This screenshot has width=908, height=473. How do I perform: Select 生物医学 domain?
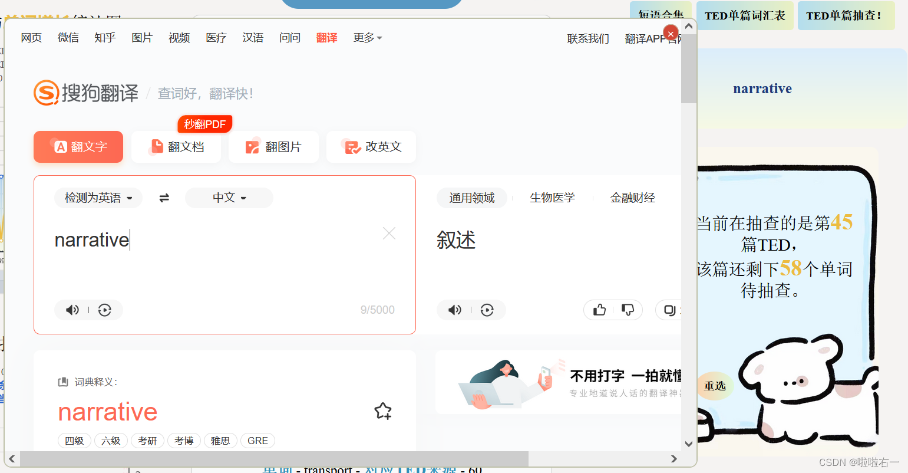point(552,198)
